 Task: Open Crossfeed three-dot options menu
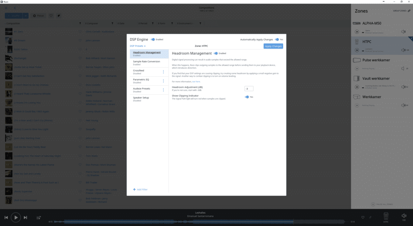tap(163, 72)
